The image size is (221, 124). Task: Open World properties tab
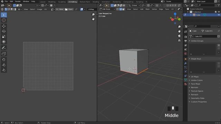tap(185, 54)
